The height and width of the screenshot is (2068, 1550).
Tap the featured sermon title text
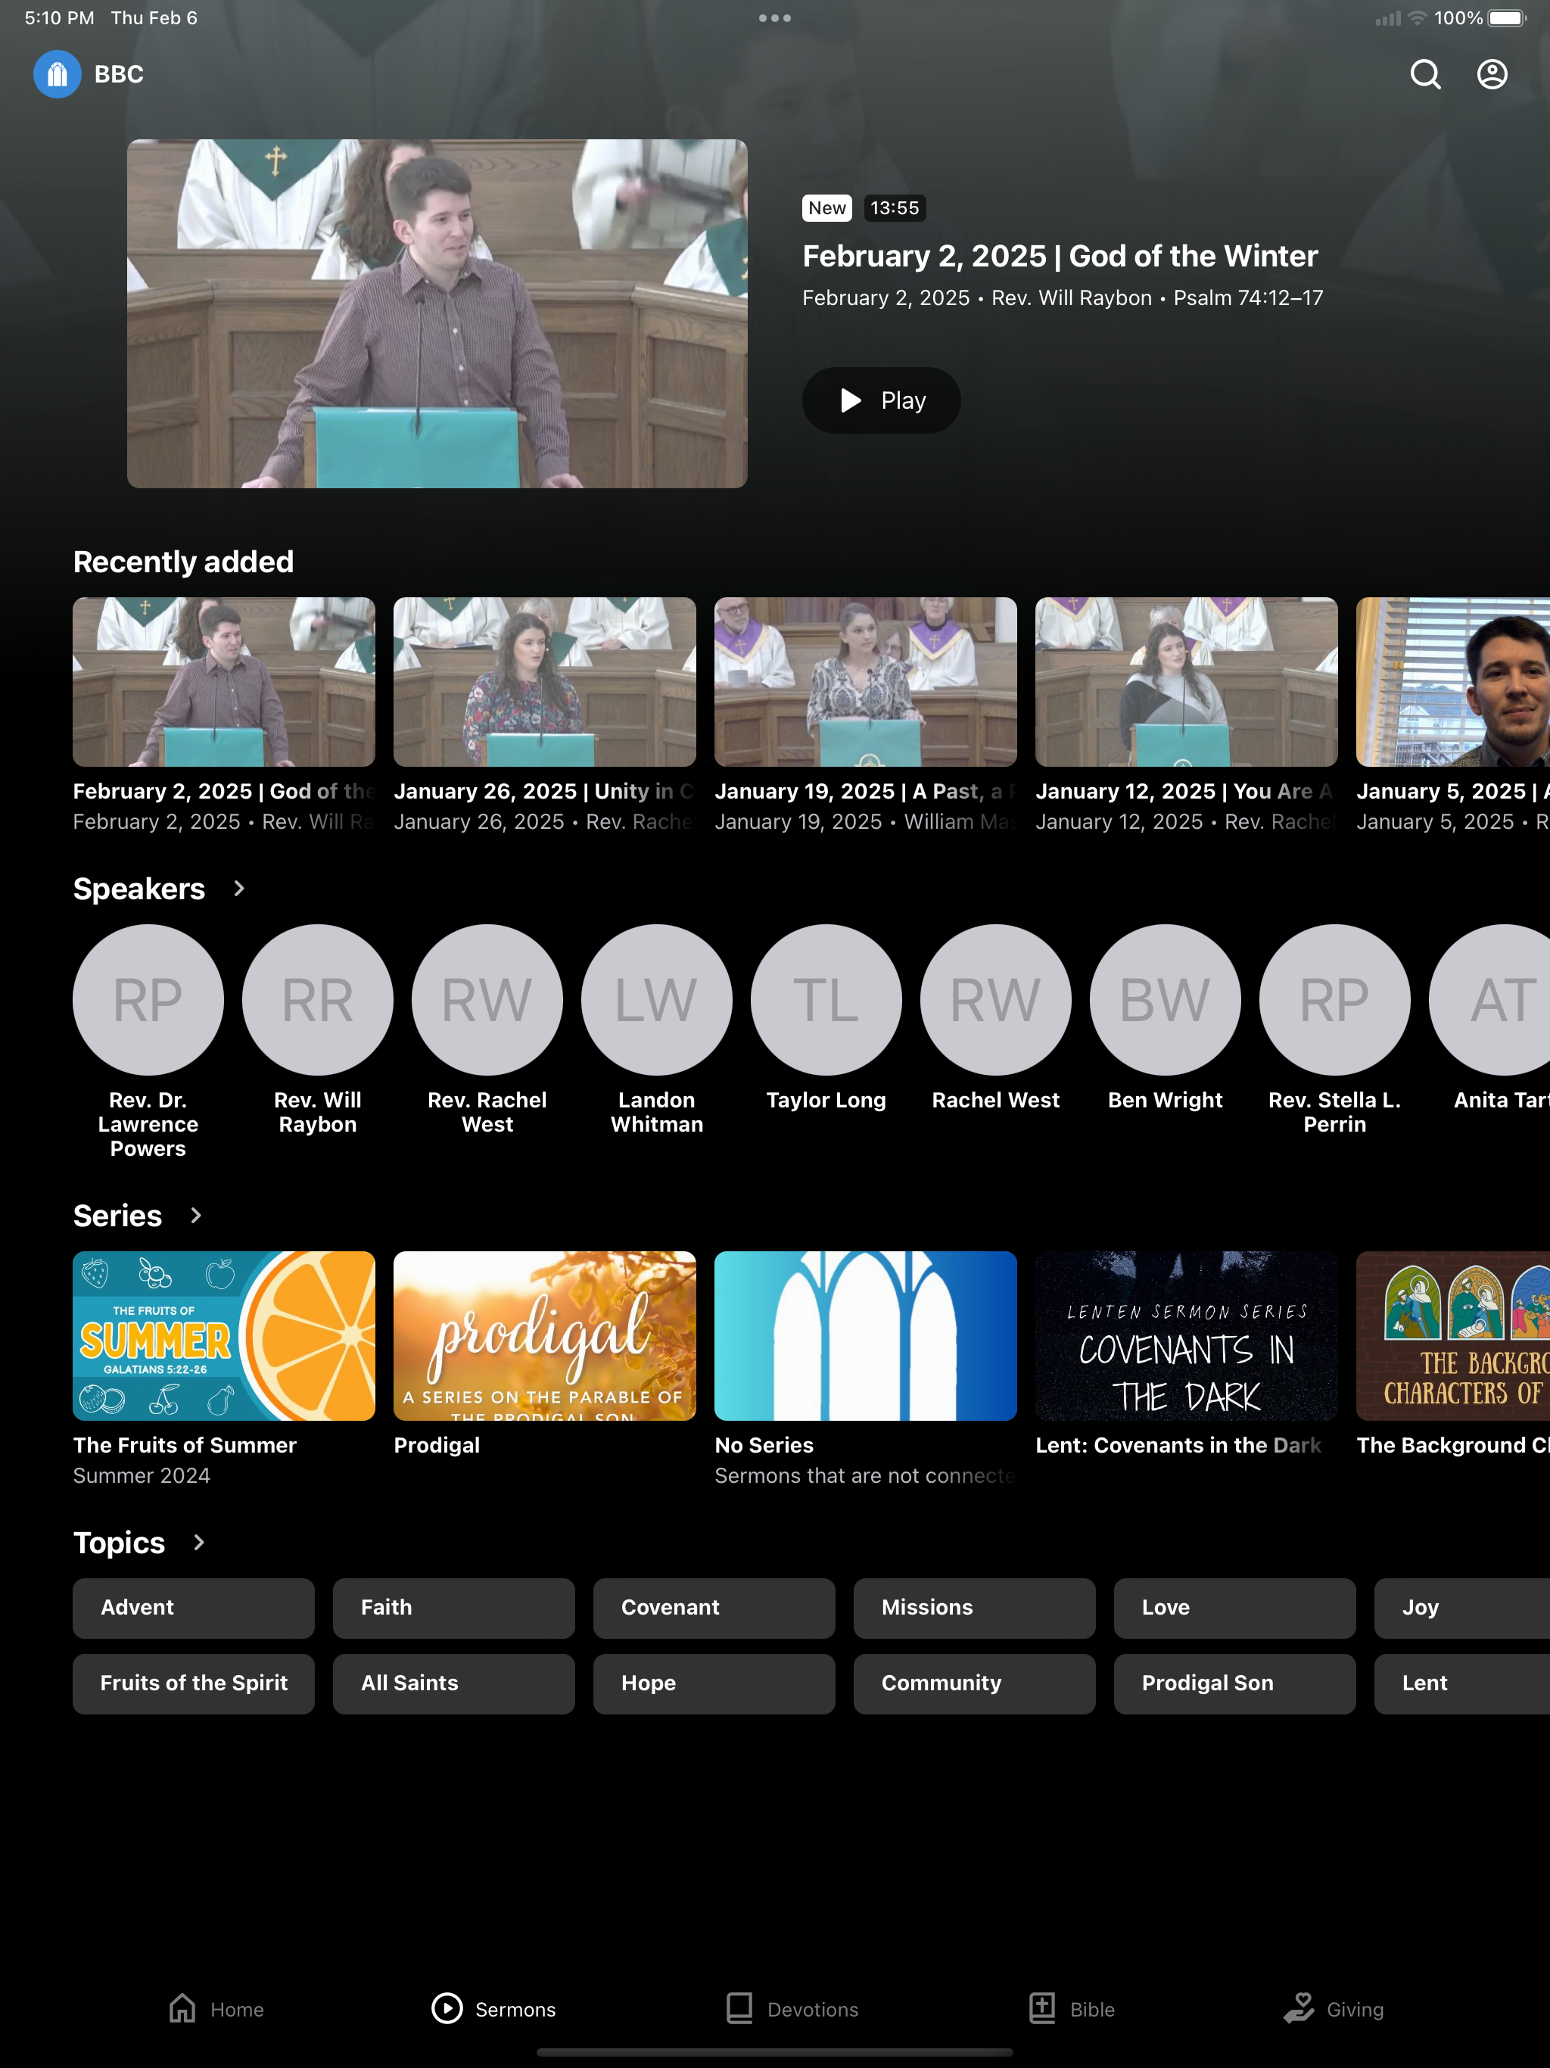[x=1060, y=256]
